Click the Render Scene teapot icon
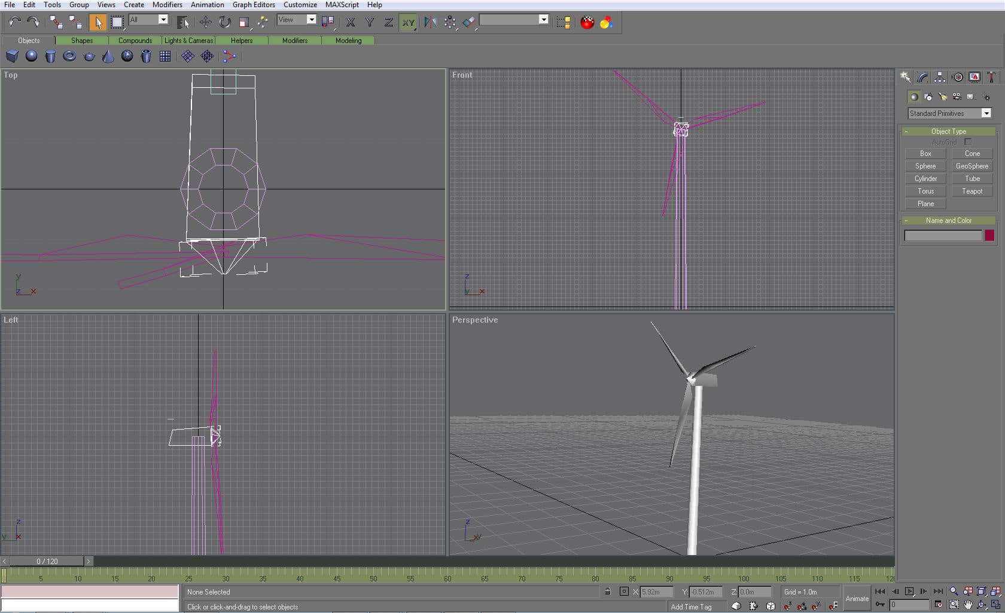1005x613 pixels. [x=587, y=22]
